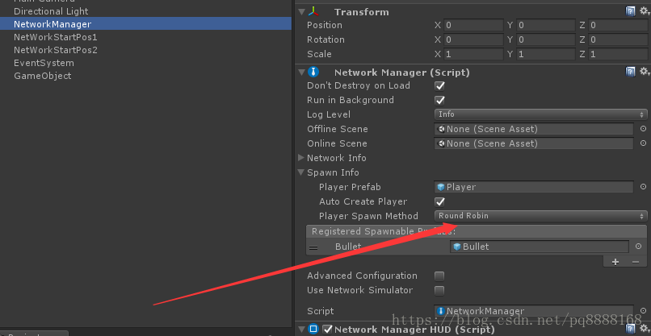Screen dimensions: 651x336
Task: Remove spawnable prefab with minus button
Action: (635, 262)
